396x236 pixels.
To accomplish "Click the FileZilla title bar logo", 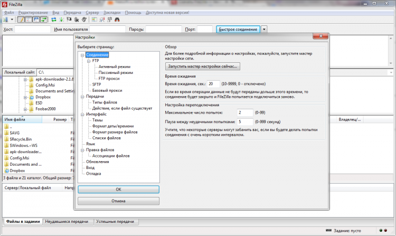I will click(x=5, y=4).
